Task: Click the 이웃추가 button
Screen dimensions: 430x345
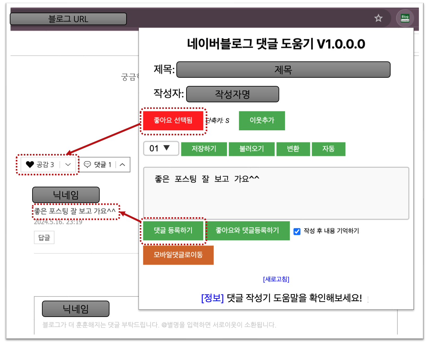Action: tap(262, 121)
